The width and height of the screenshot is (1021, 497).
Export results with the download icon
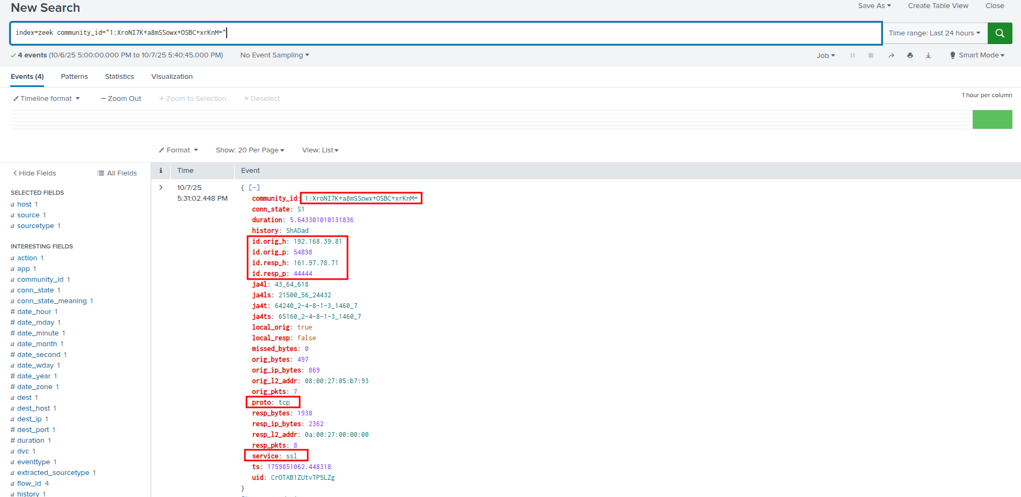click(x=928, y=55)
